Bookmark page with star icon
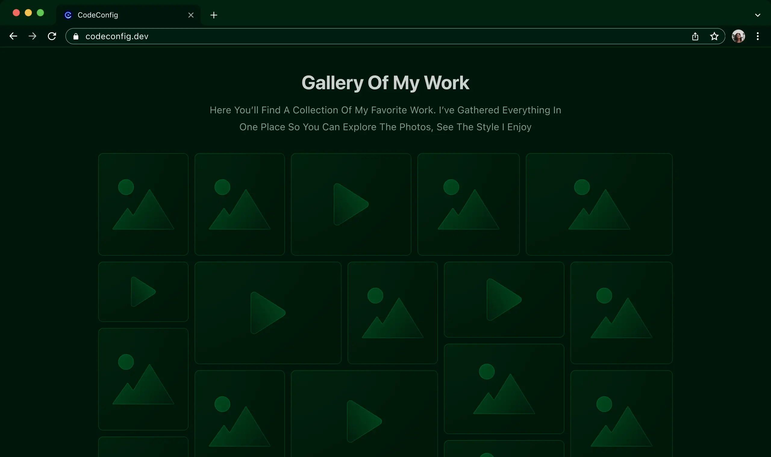Viewport: 771px width, 457px height. click(714, 36)
